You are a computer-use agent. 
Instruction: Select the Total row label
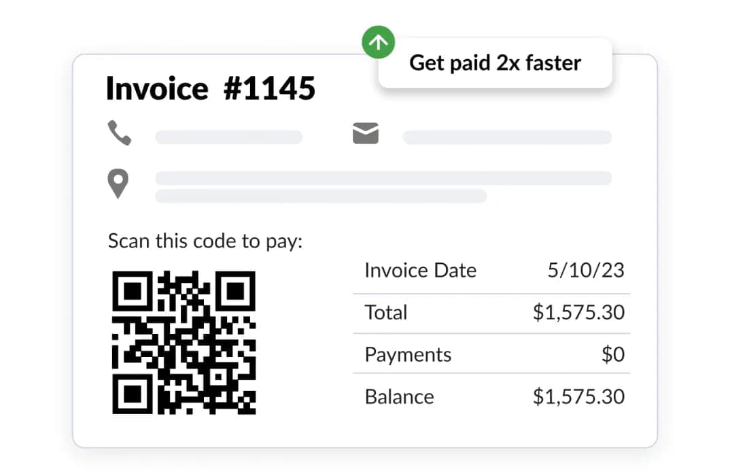[x=386, y=313]
